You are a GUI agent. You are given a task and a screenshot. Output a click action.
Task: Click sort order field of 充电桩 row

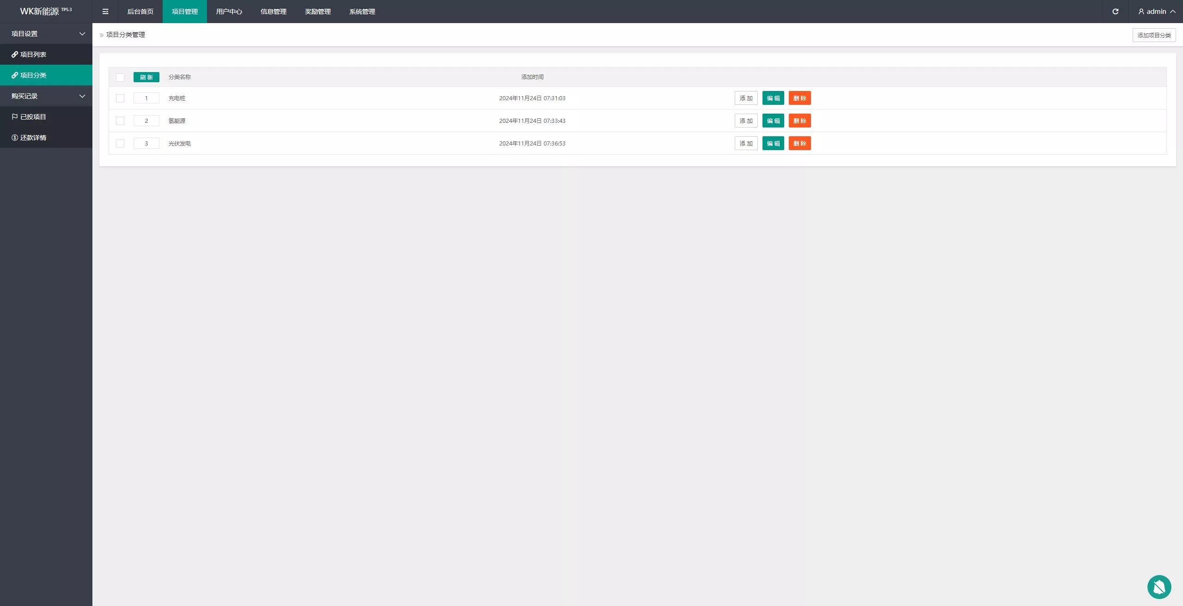(x=146, y=98)
